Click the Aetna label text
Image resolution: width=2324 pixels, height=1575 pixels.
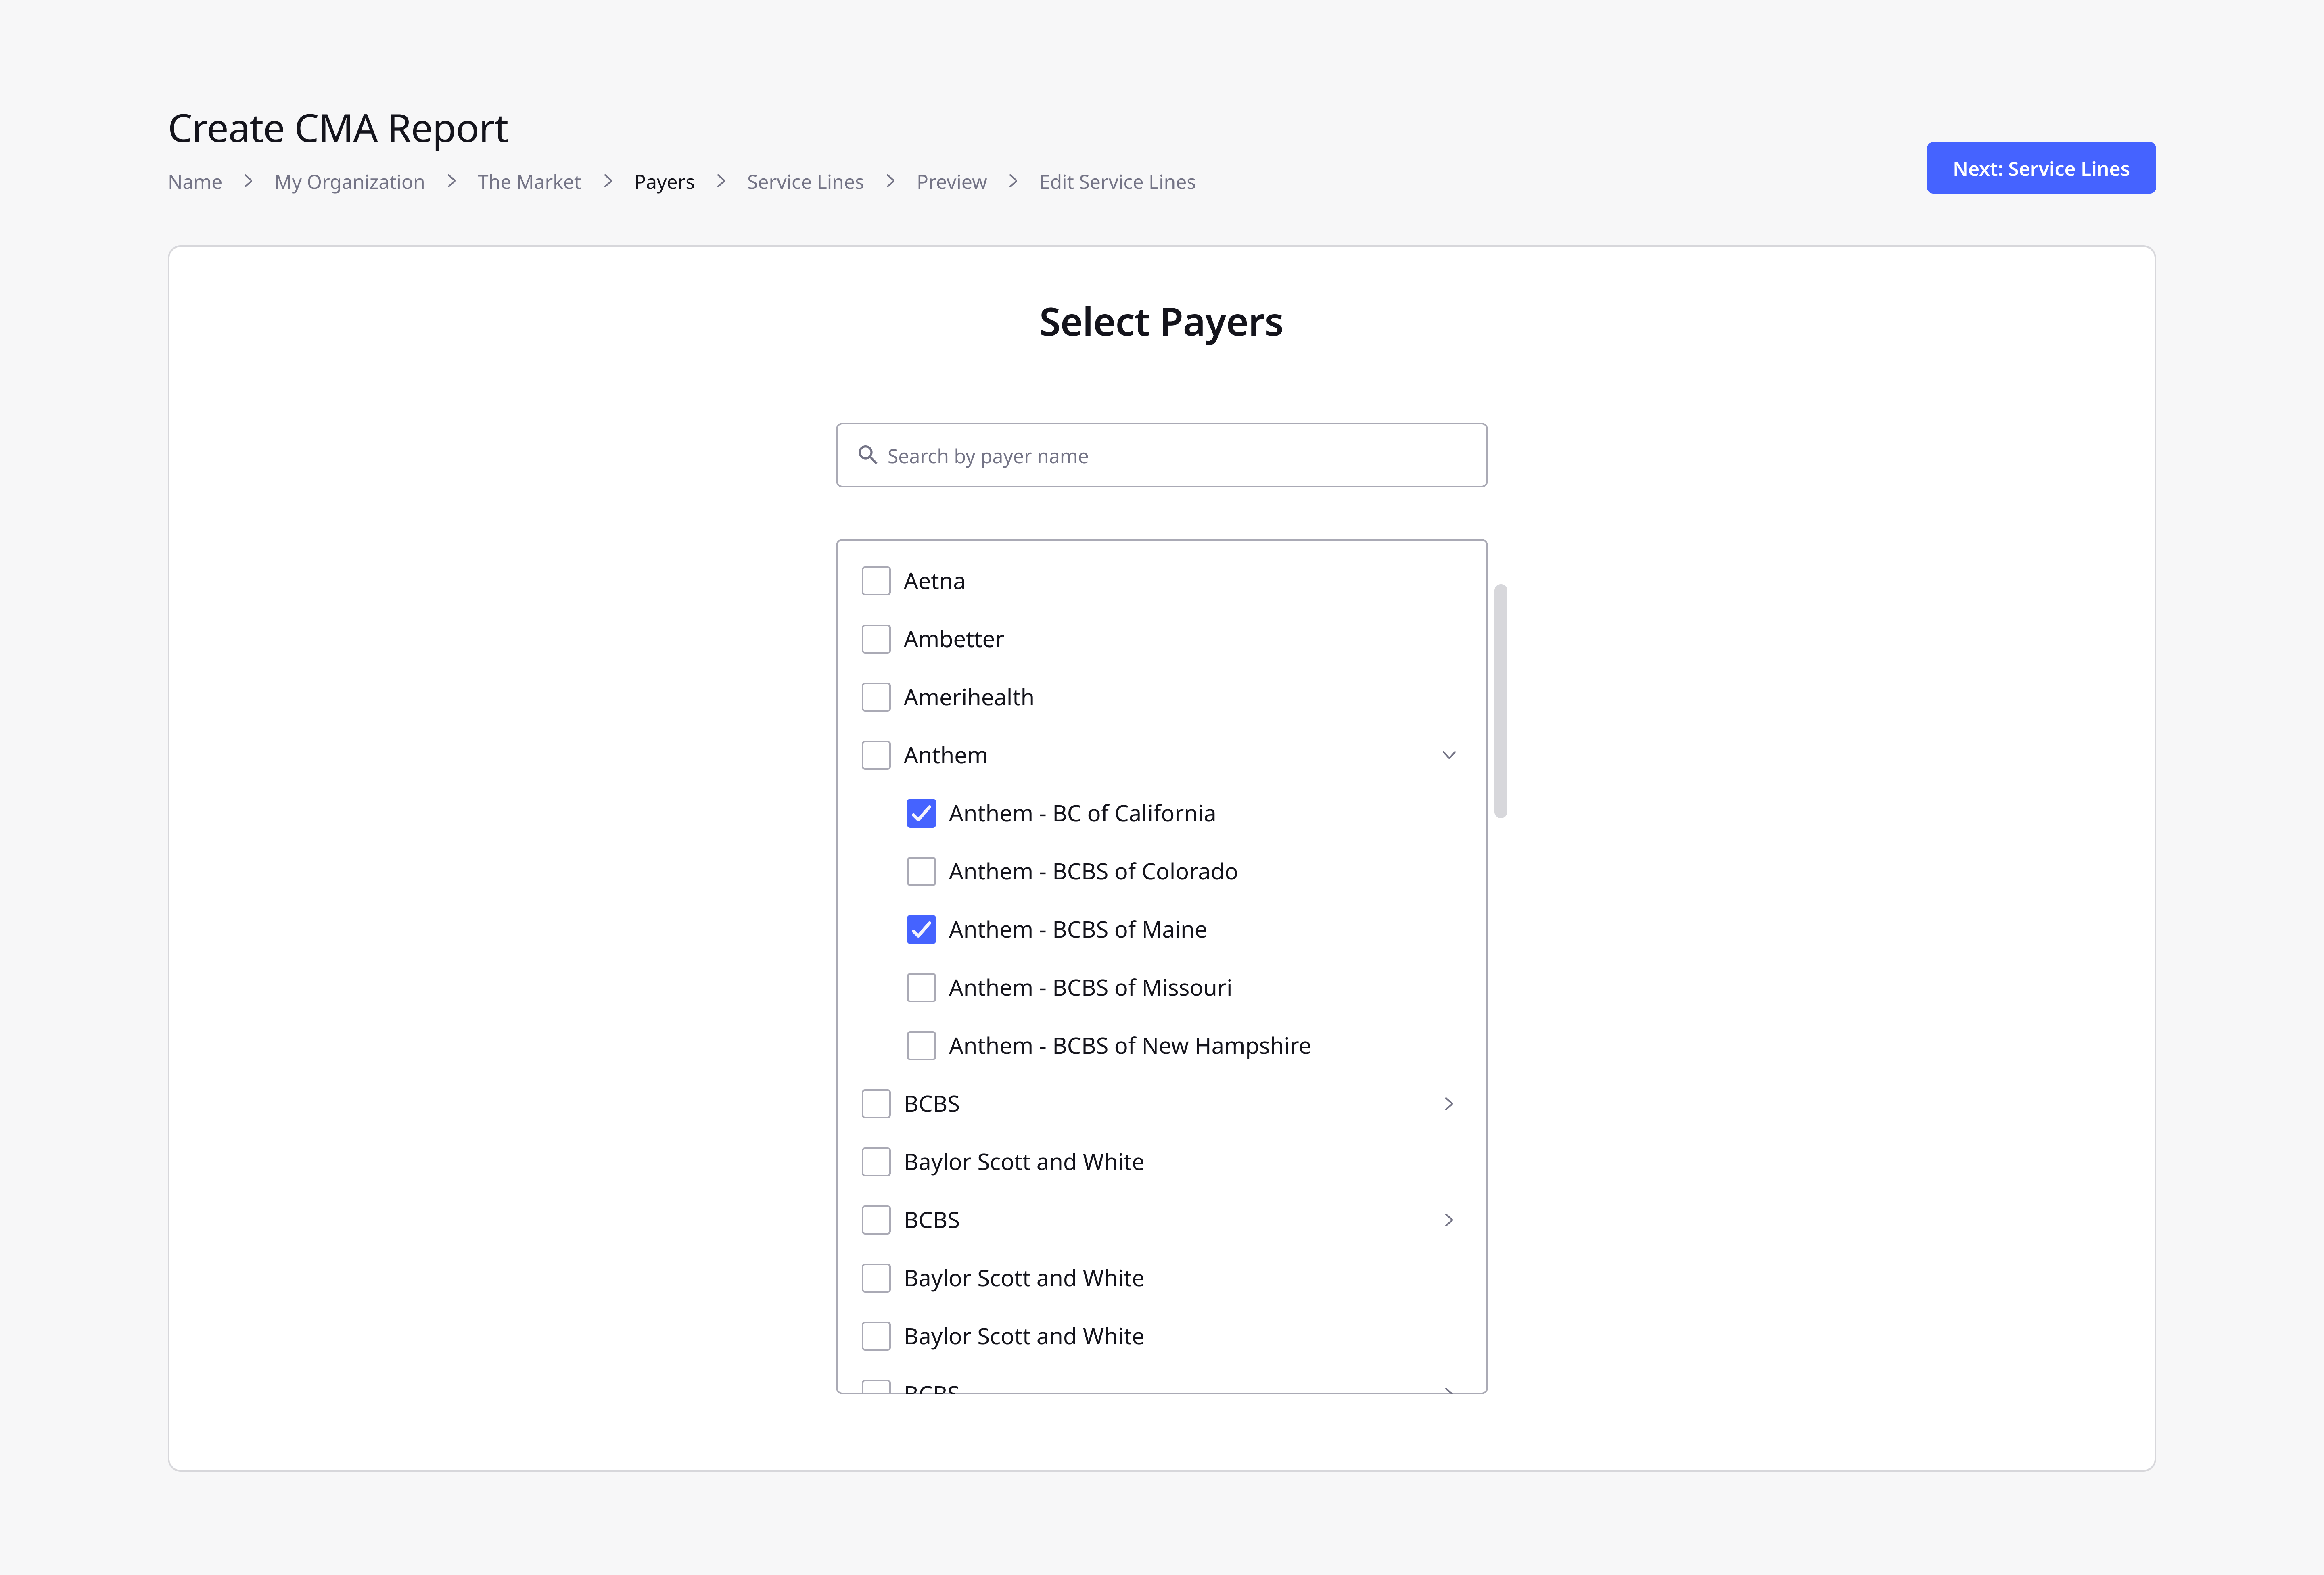(x=934, y=581)
